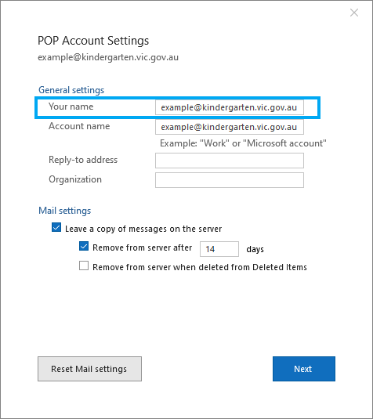373x419 pixels.
Task: Click the days number field showing 14
Action: (x=219, y=249)
